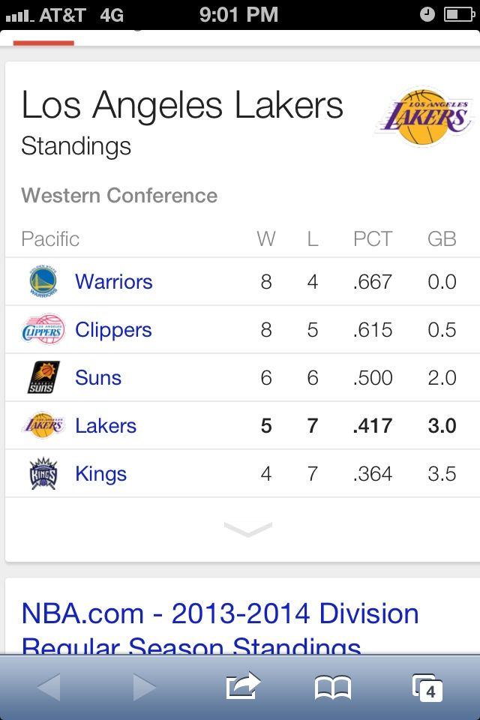Open the tabs switcher showing 4
This screenshot has width=480, height=720.
[427, 688]
